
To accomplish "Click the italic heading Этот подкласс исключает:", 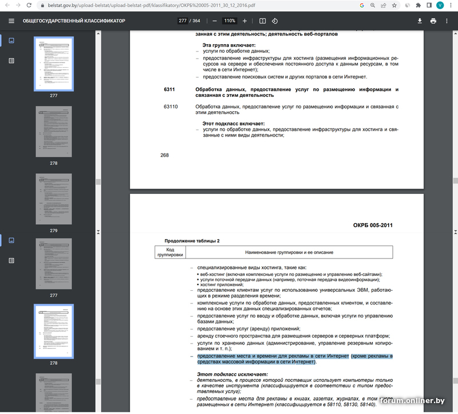I will (232, 374).
